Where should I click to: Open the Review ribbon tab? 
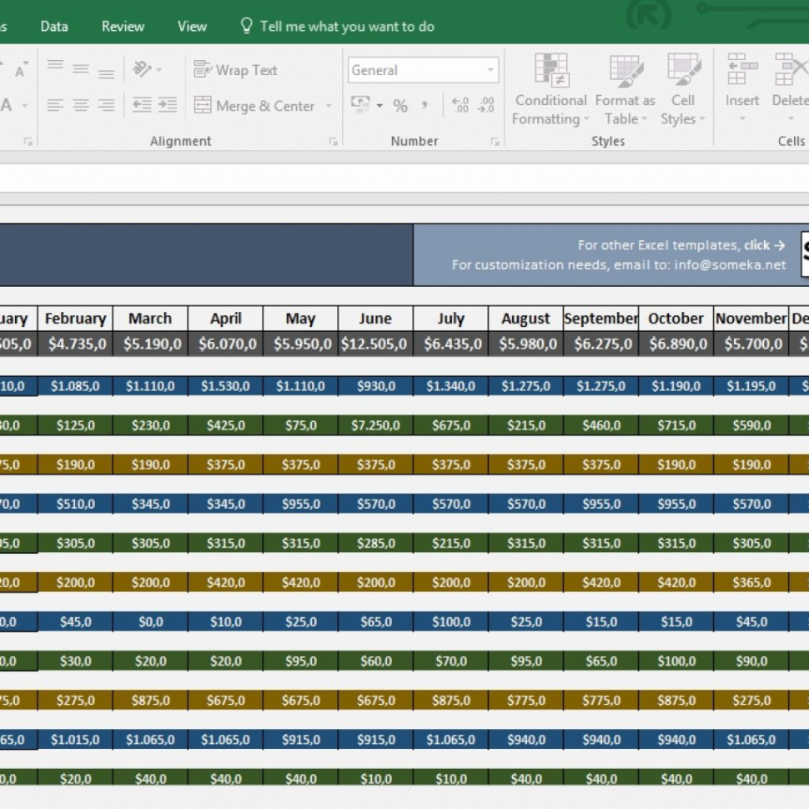pos(122,26)
